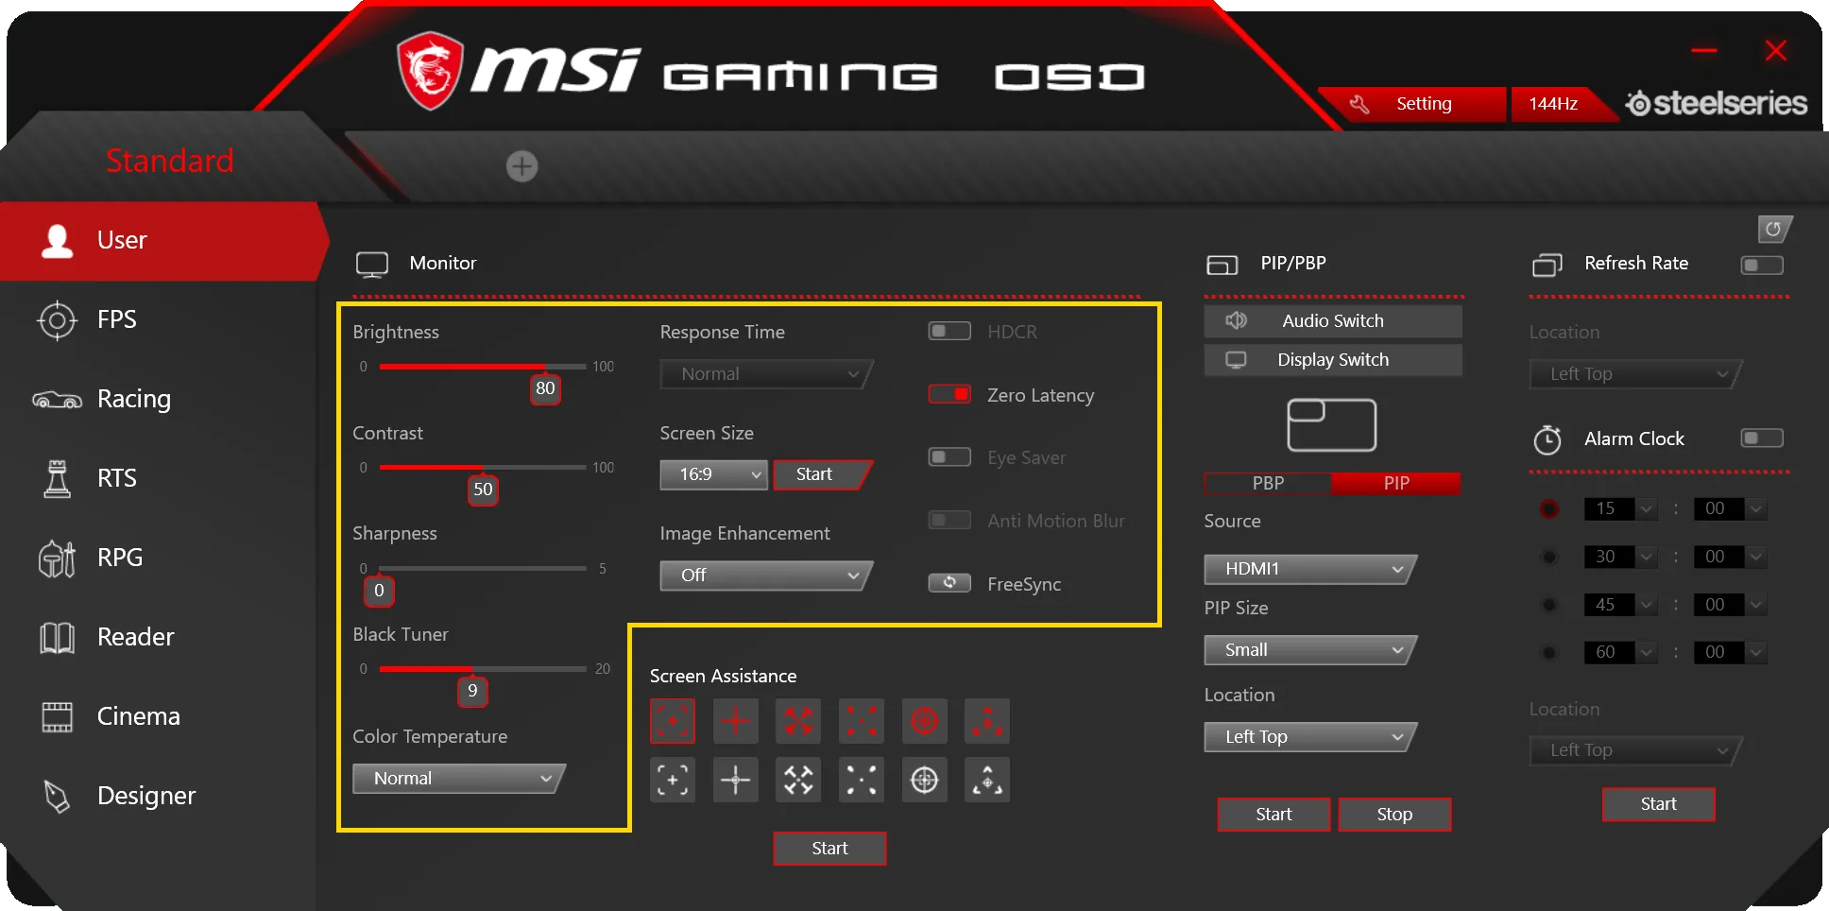Viewport: 1829px width, 911px height.
Task: Open the PIP Size dropdown
Action: coord(1310,650)
